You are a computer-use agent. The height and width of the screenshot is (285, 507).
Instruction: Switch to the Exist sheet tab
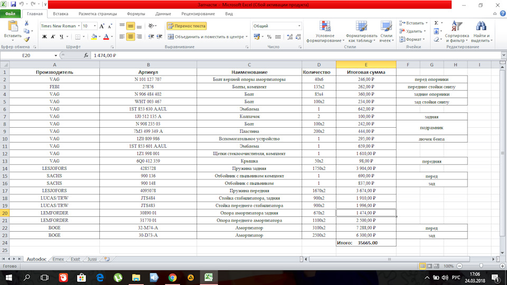[76, 259]
